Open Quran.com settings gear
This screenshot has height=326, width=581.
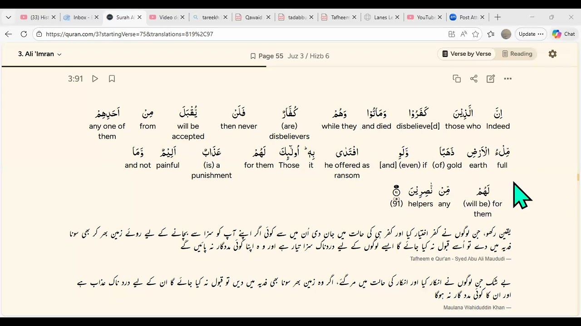click(x=552, y=54)
